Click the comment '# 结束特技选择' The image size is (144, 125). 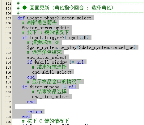tap(49, 67)
